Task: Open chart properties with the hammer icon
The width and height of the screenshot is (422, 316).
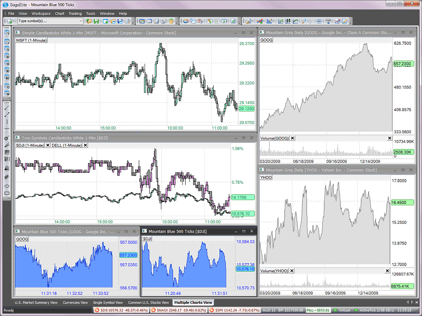Action: tap(328, 21)
